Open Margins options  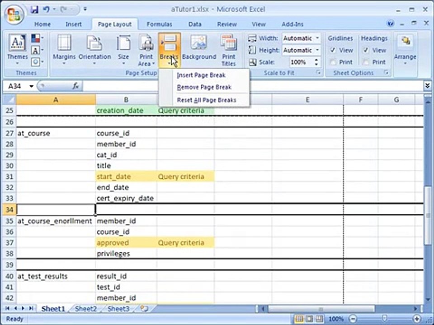[64, 50]
